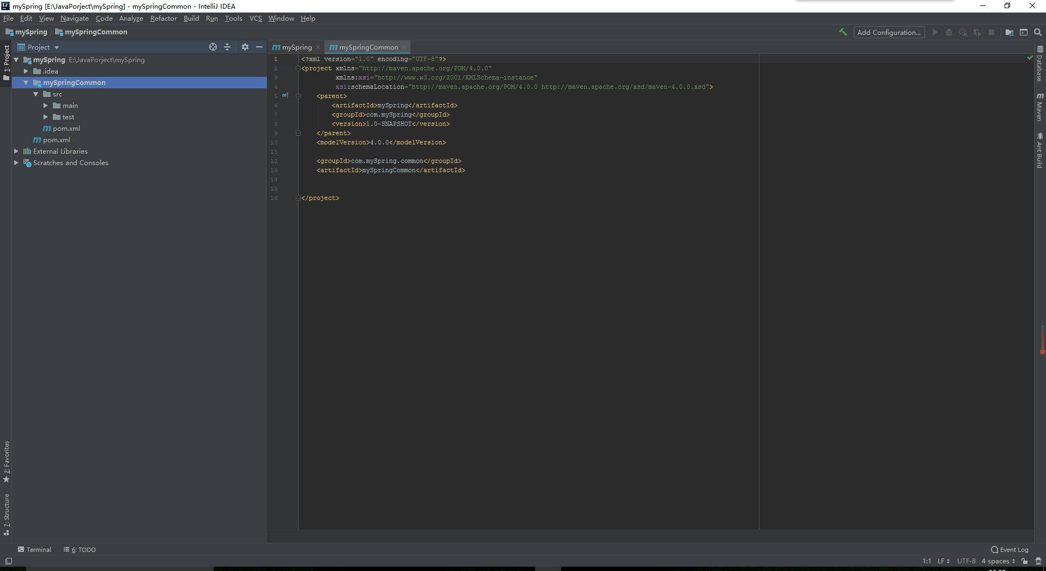The image size is (1046, 571).
Task: Open the Project view dropdown
Action: tap(38, 47)
